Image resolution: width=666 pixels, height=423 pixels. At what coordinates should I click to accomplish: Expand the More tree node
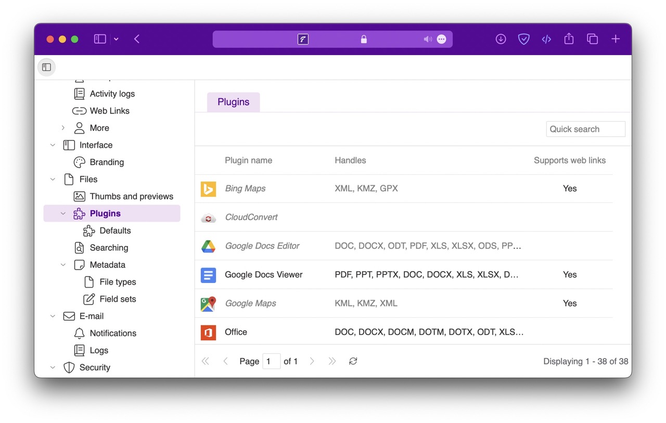[63, 128]
